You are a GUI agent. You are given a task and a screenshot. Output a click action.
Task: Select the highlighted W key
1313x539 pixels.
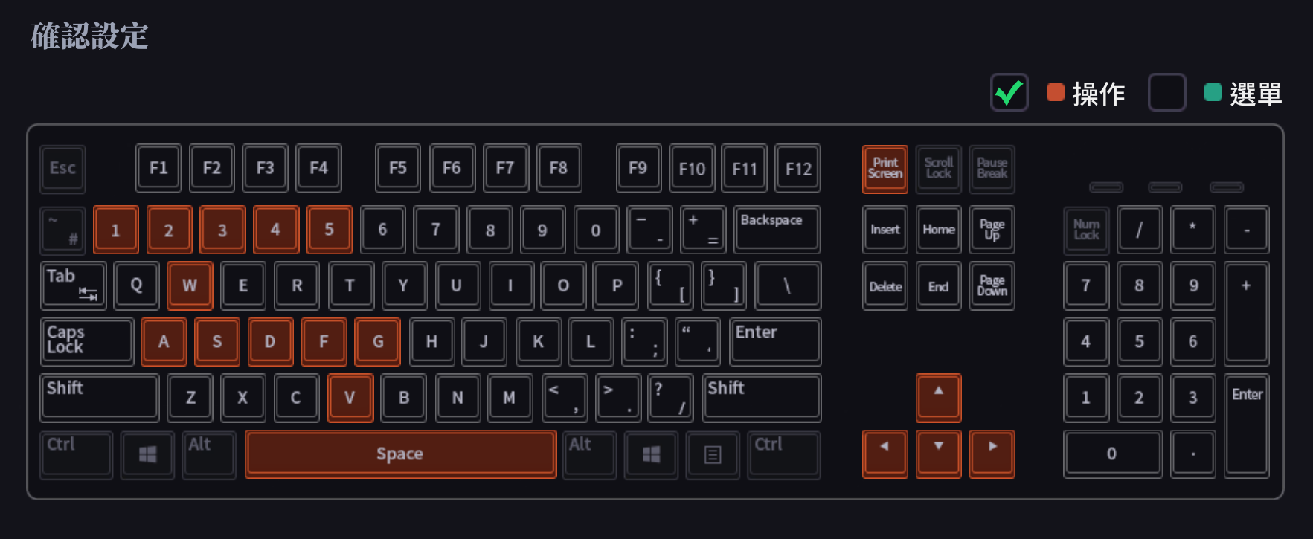pos(190,285)
